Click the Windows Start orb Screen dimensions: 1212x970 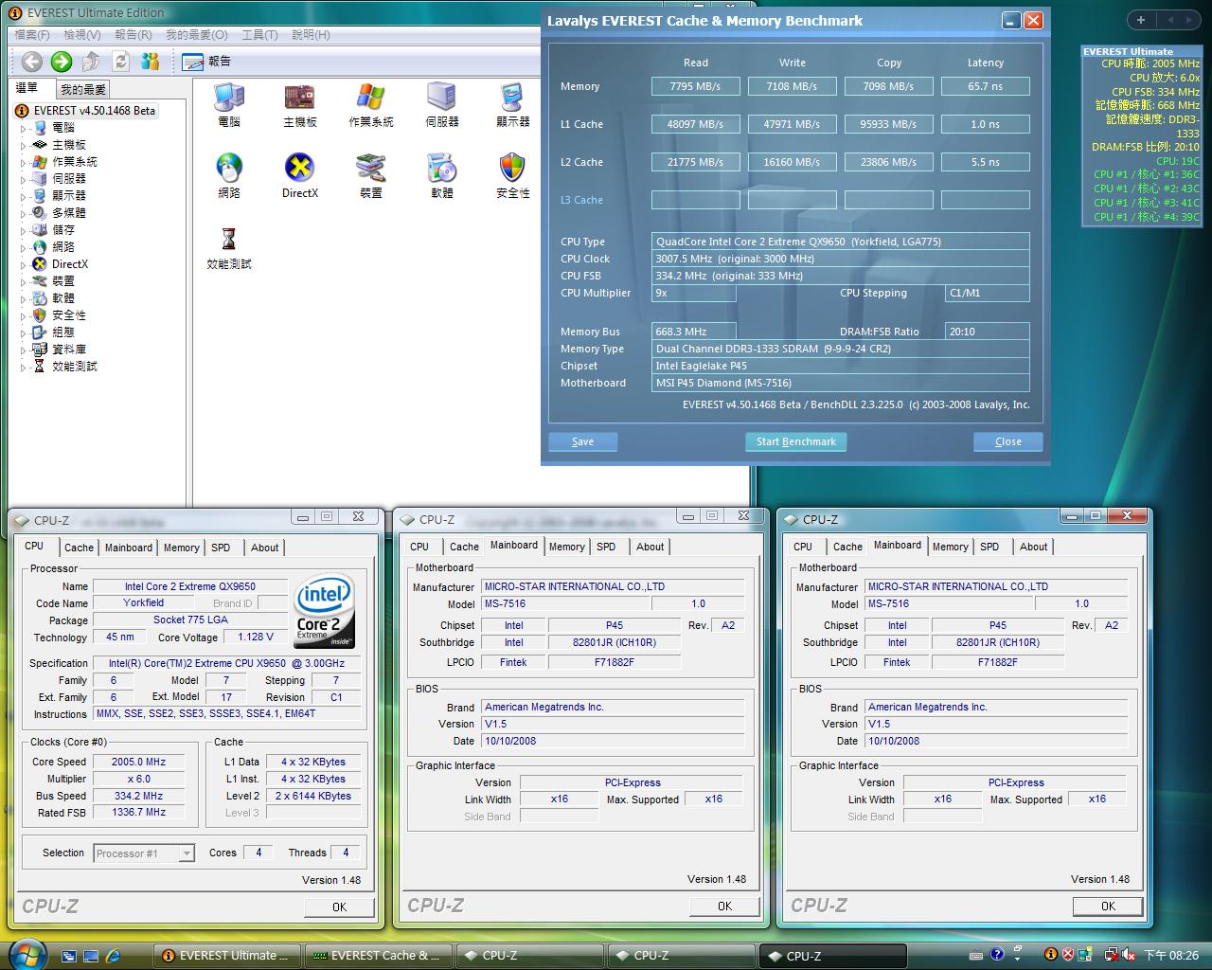(26, 954)
